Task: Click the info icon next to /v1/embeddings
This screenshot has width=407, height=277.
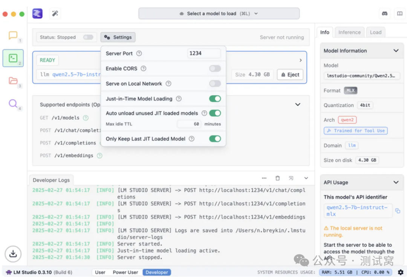Action: click(99, 156)
